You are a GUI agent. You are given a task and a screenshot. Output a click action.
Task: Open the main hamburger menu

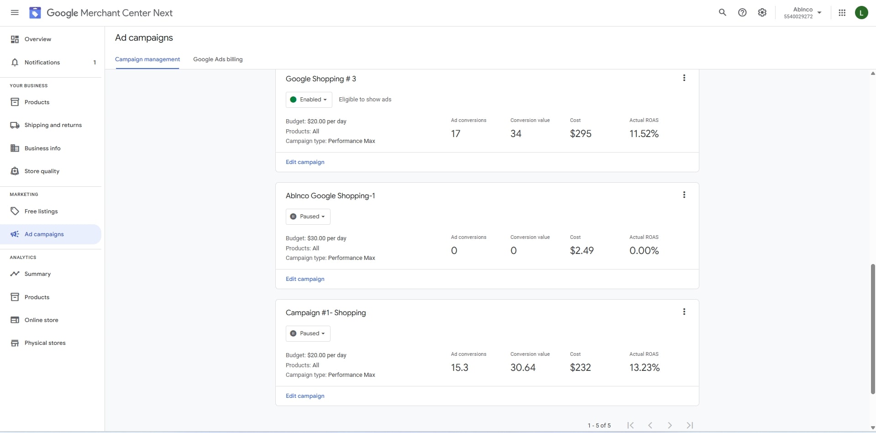pyautogui.click(x=15, y=13)
